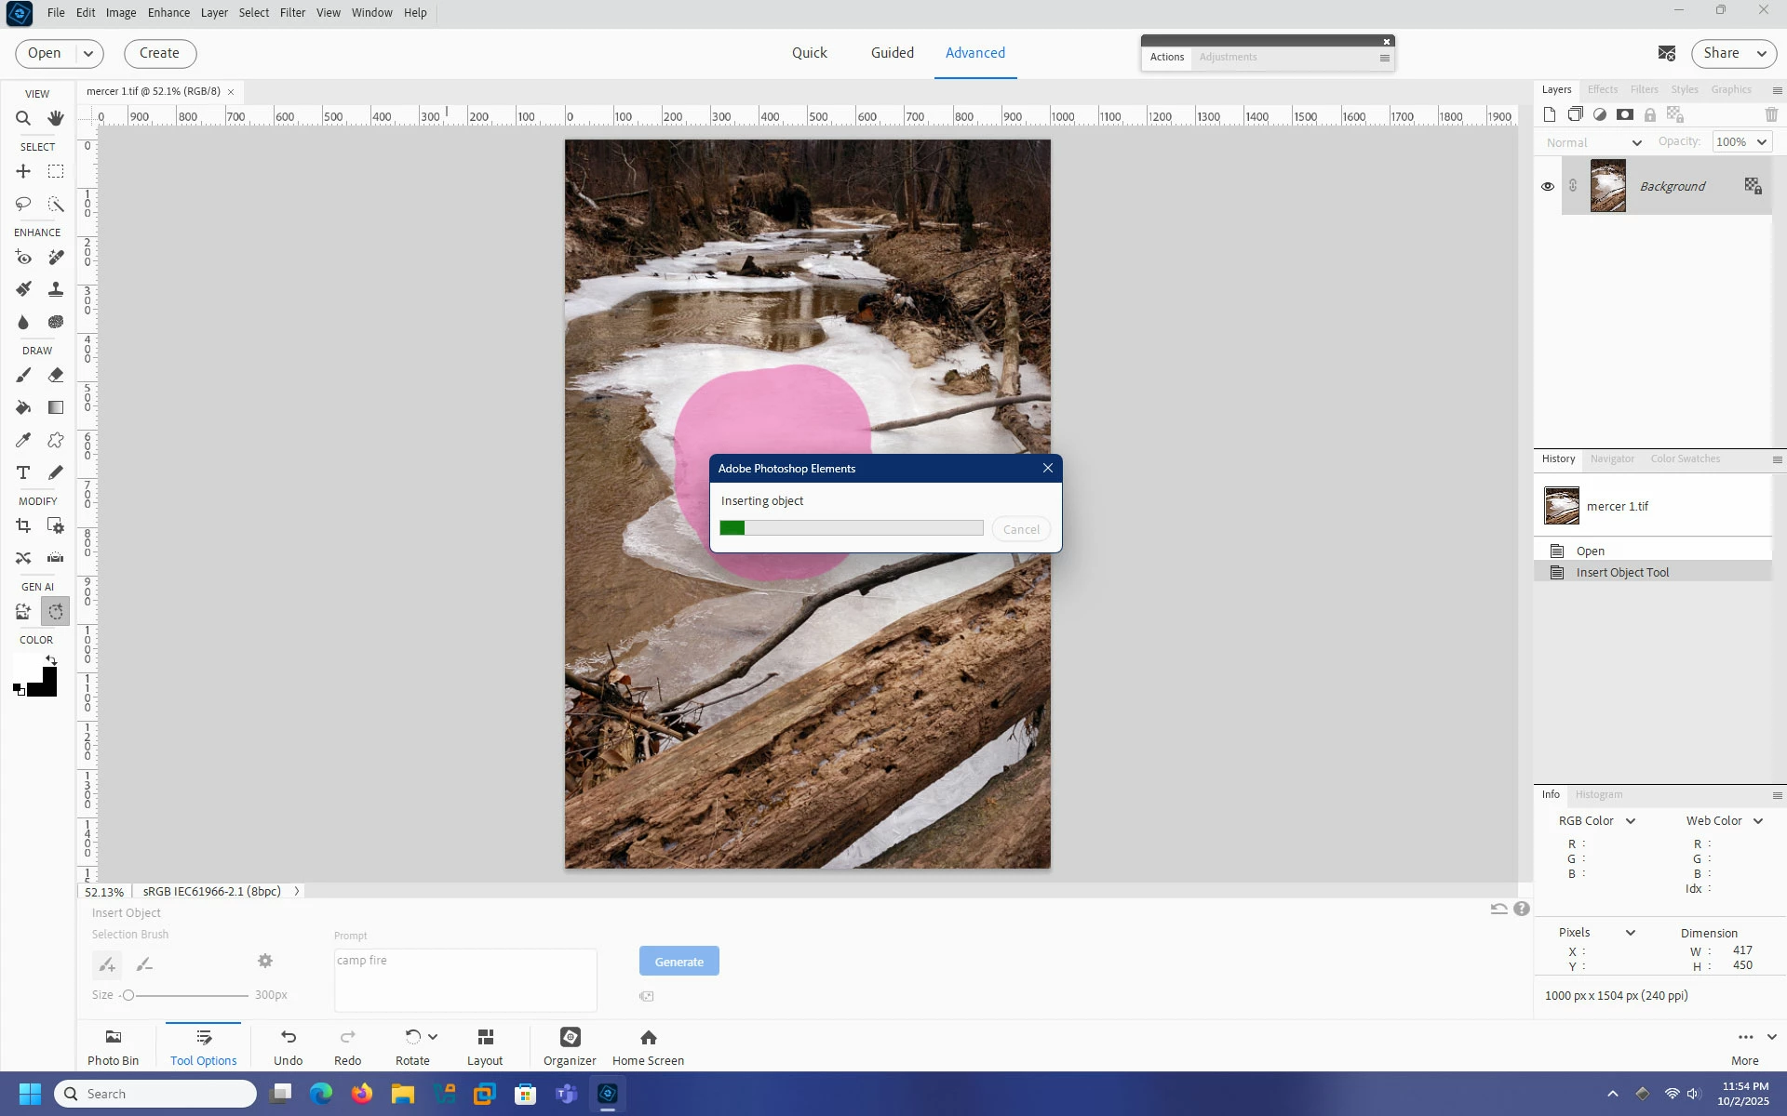Select the Clone Stamp tool
The height and width of the screenshot is (1116, 1787).
tap(56, 289)
